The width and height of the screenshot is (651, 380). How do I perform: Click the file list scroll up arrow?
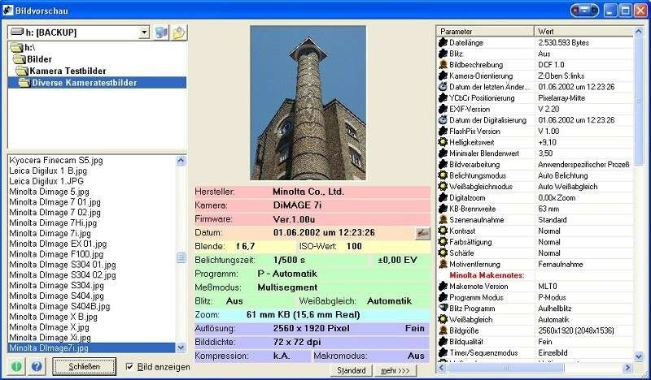click(181, 161)
